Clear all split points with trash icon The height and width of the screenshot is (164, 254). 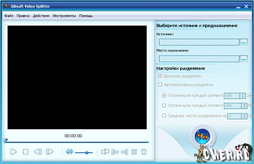click(x=144, y=152)
